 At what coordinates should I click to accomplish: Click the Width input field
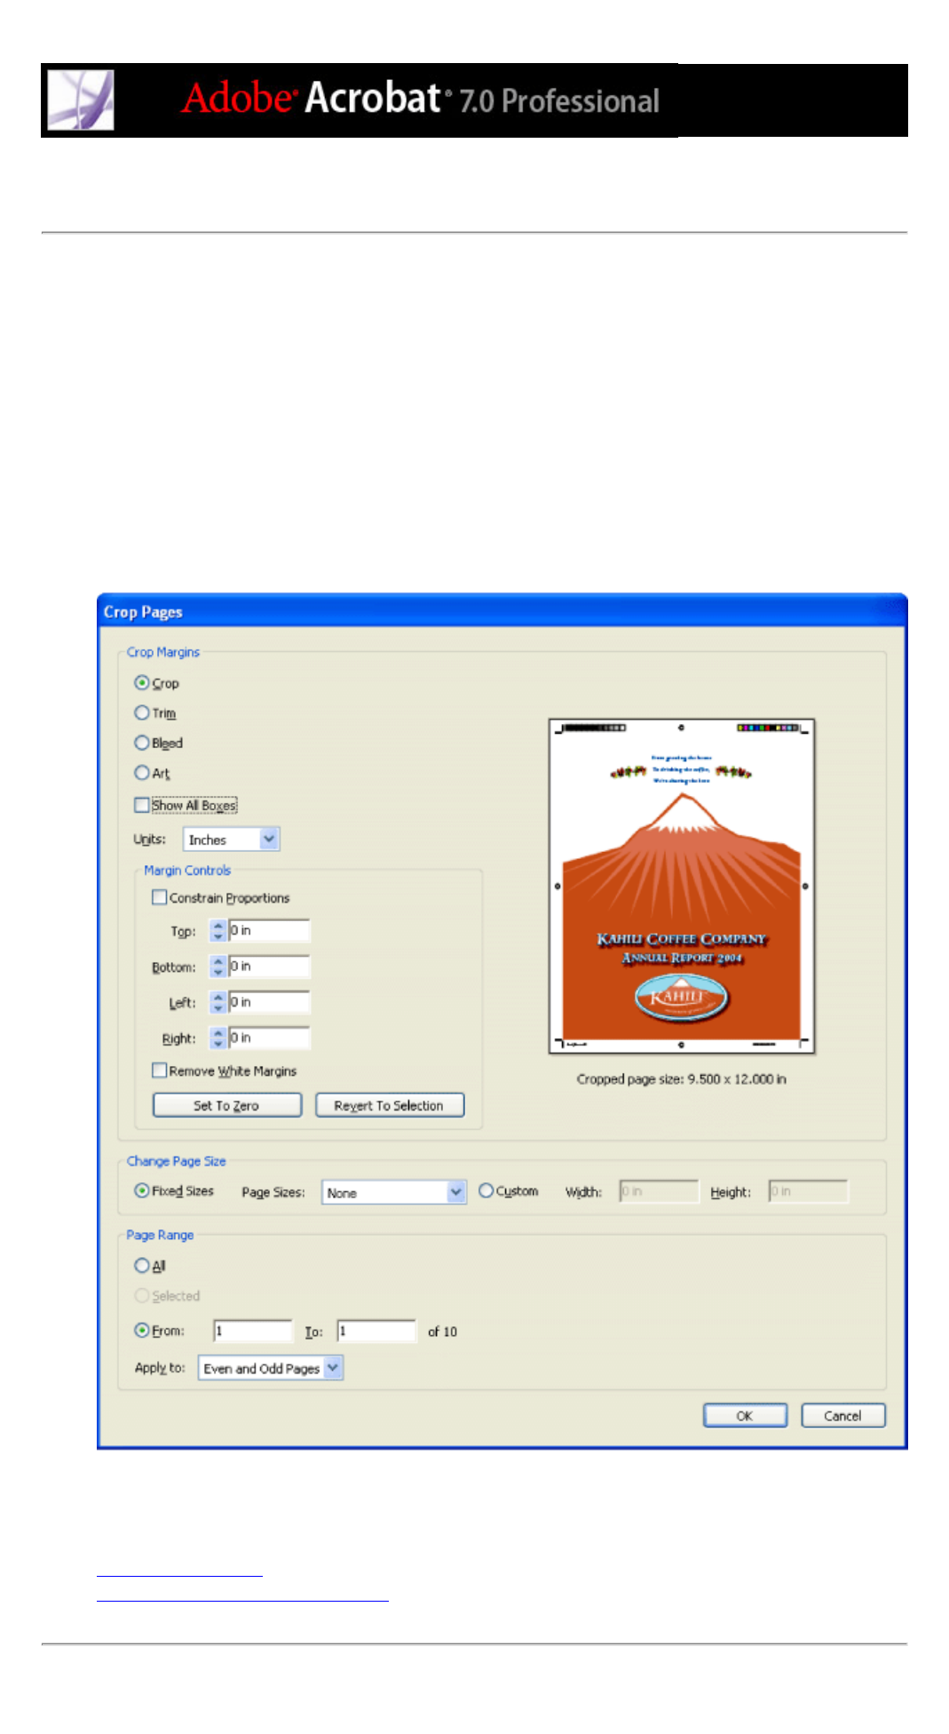pos(659,1191)
